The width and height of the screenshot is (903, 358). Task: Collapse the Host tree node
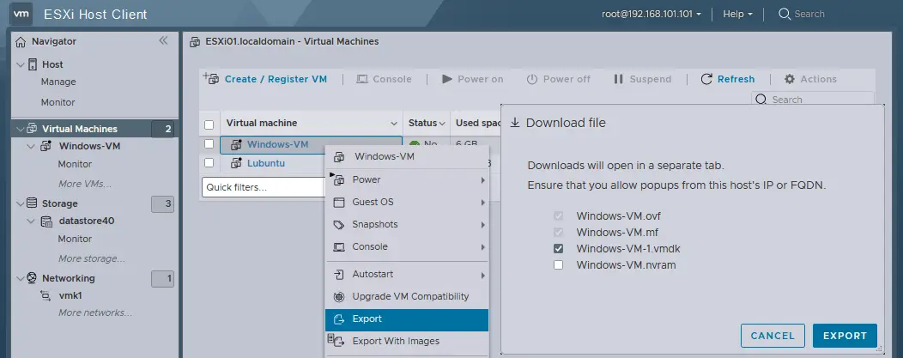(21, 64)
